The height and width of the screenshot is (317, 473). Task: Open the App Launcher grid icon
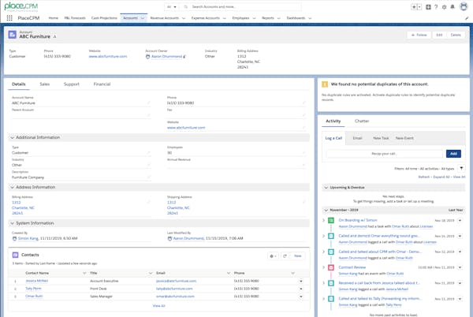pos(9,17)
